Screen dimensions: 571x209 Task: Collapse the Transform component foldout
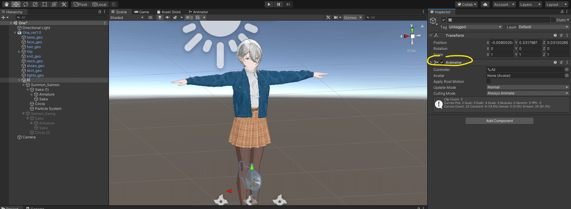point(431,36)
